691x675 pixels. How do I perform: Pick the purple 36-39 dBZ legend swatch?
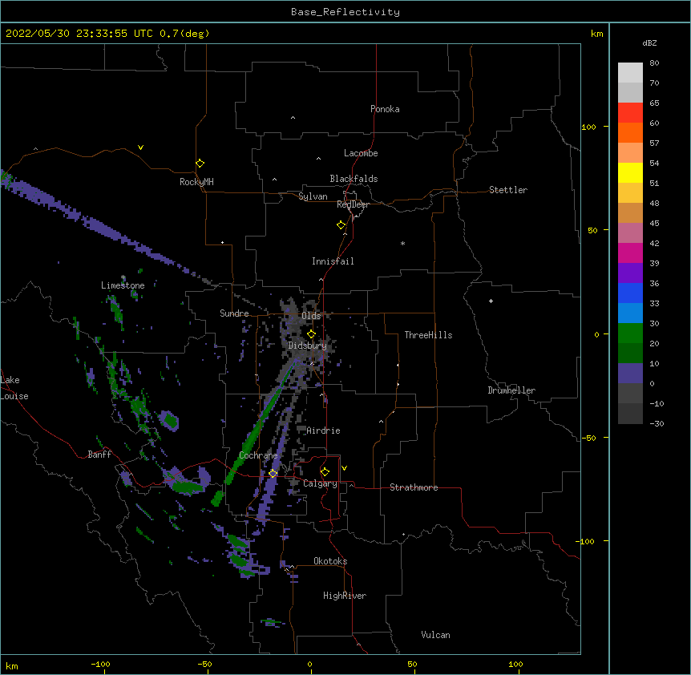coord(630,273)
